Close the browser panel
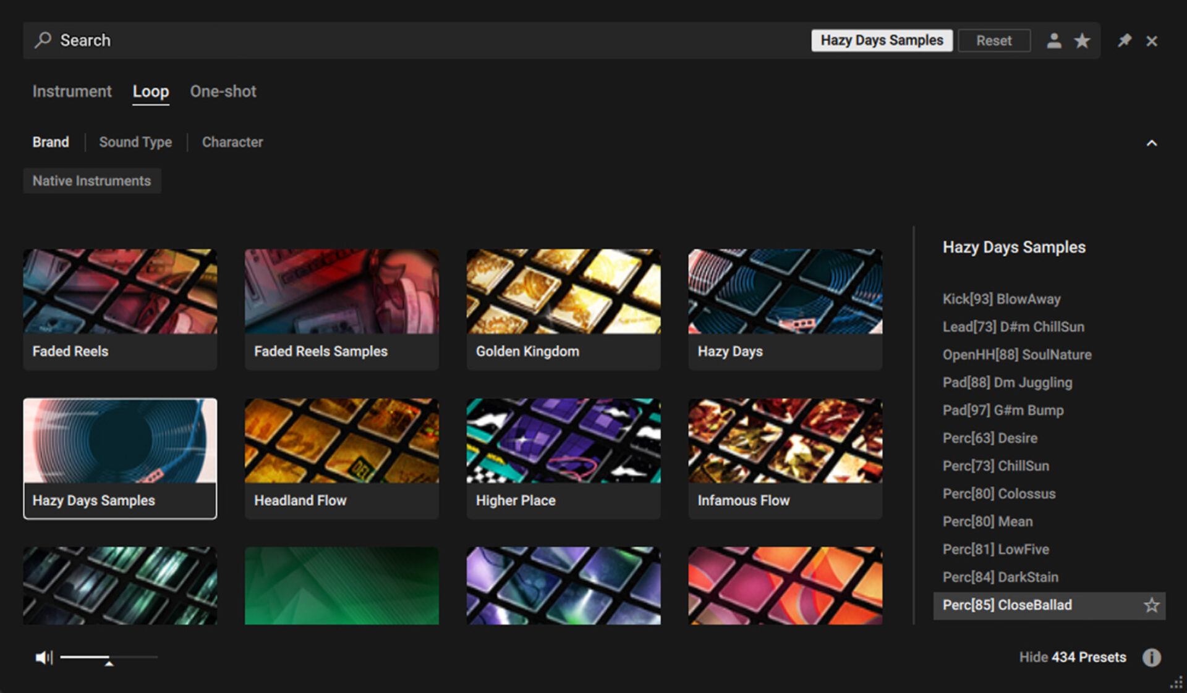Screen dimensions: 1187x693 coord(1151,41)
